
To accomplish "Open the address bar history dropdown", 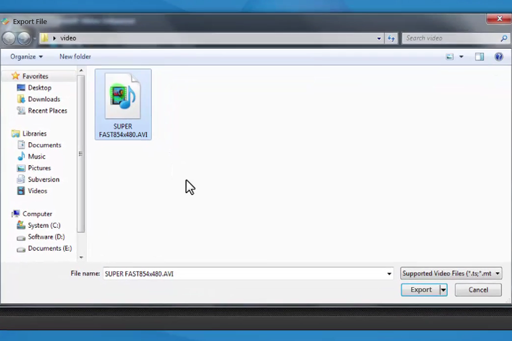I will 379,38.
